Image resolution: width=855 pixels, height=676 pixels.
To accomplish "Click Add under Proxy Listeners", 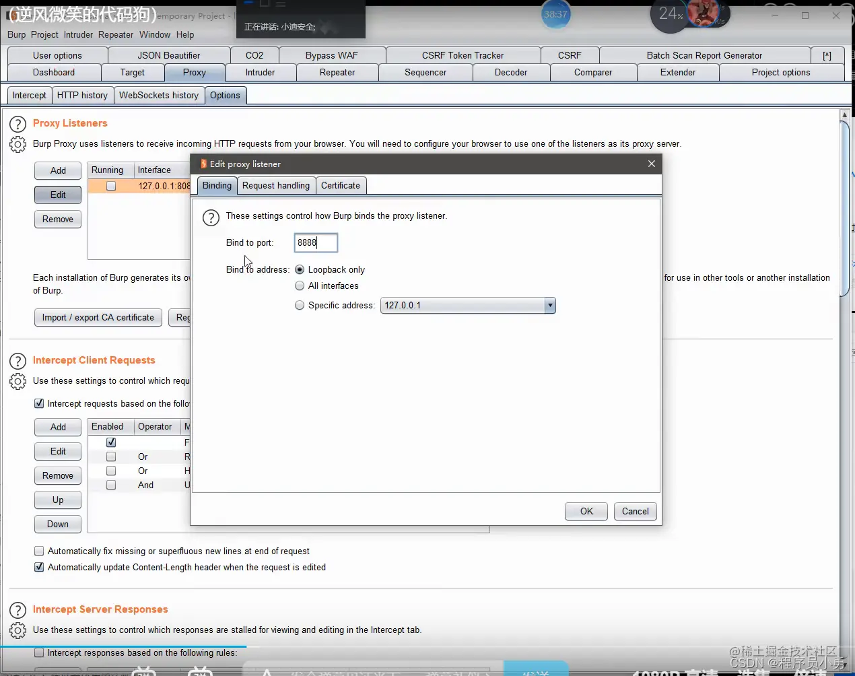I will coord(58,170).
